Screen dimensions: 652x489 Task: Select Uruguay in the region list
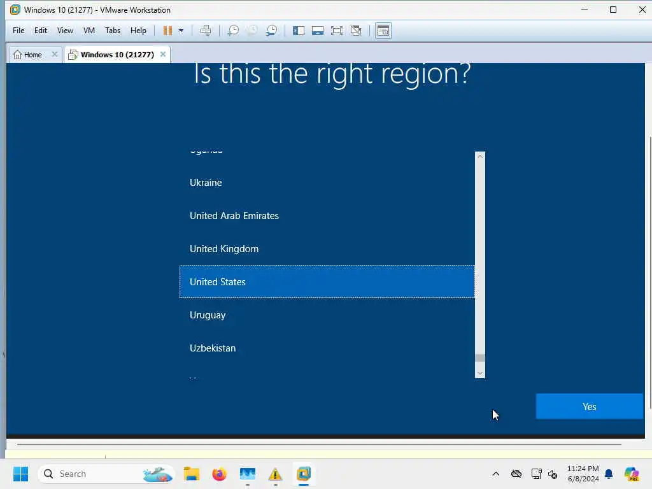point(327,315)
